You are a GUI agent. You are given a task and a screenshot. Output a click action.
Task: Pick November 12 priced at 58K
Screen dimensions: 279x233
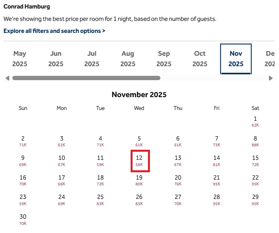click(139, 161)
